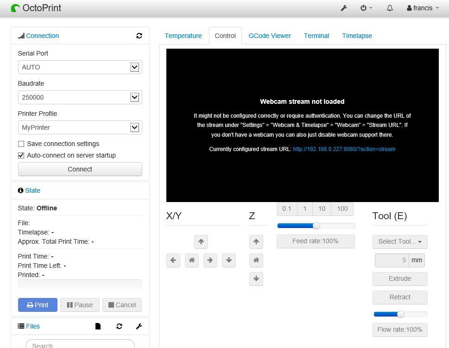Select 10 jog distance

coord(322,209)
